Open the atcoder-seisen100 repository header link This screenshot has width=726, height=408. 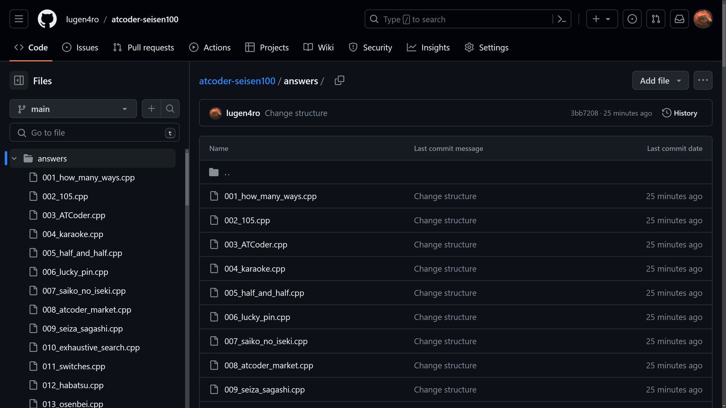(x=145, y=19)
